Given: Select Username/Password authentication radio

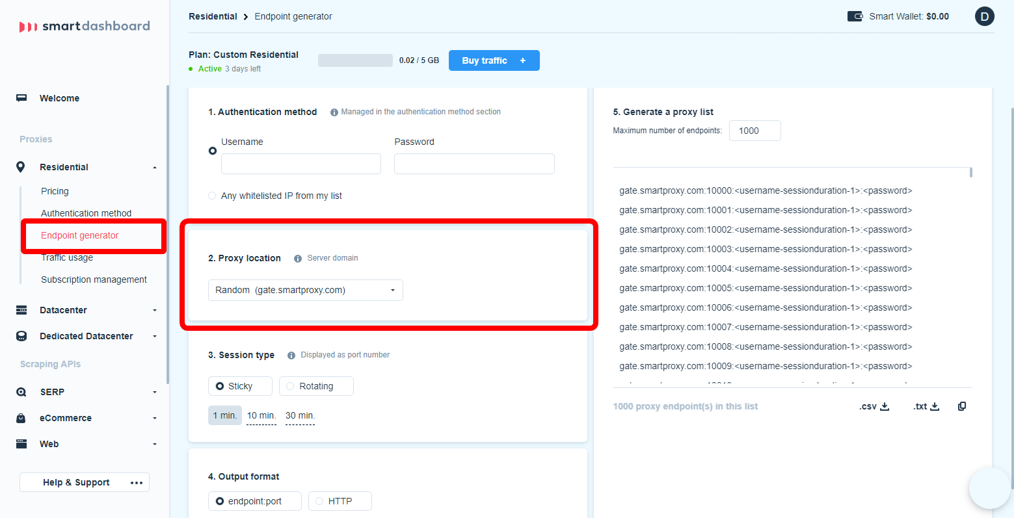Looking at the screenshot, I should click(213, 151).
